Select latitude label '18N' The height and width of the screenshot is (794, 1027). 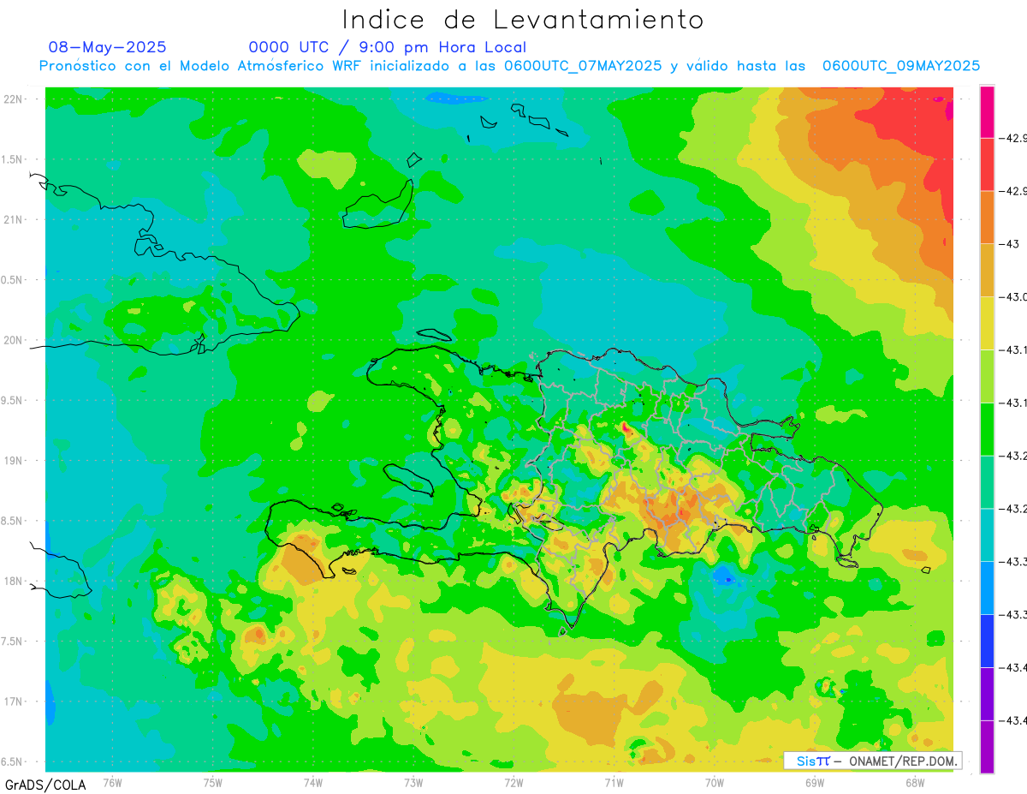tap(15, 581)
